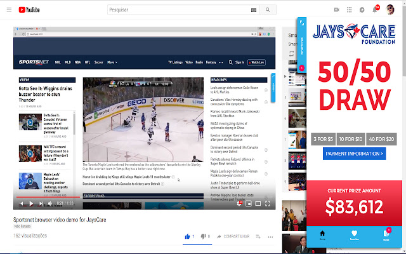
Task: Expand the More dropdown in Sportsnet nav
Action: 112,62
